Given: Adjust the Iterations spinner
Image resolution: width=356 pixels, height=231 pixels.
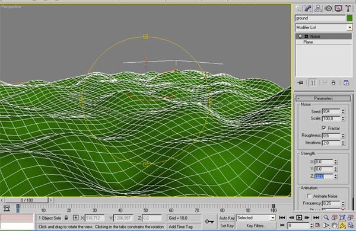Looking at the screenshot, I should [x=343, y=143].
